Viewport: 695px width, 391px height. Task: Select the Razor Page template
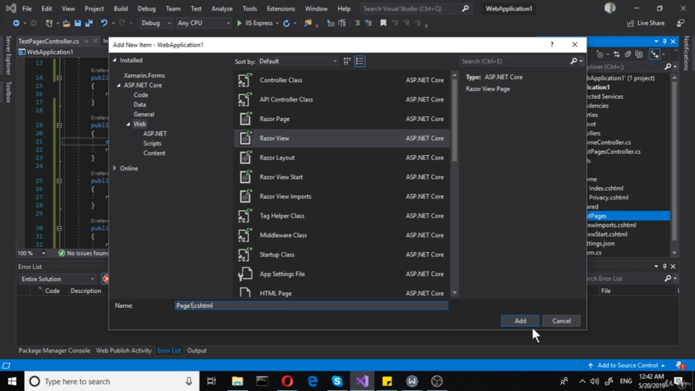pyautogui.click(x=341, y=118)
